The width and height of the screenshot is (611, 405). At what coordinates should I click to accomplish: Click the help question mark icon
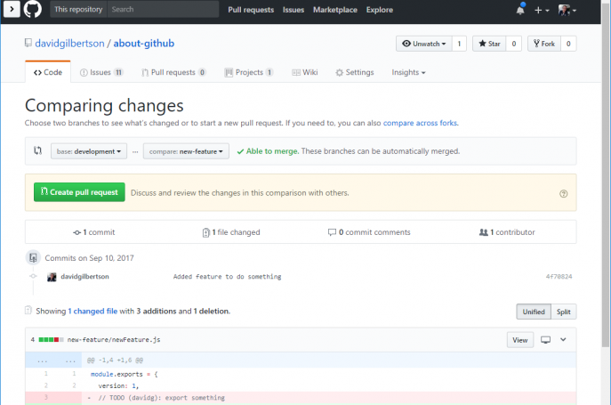[564, 193]
